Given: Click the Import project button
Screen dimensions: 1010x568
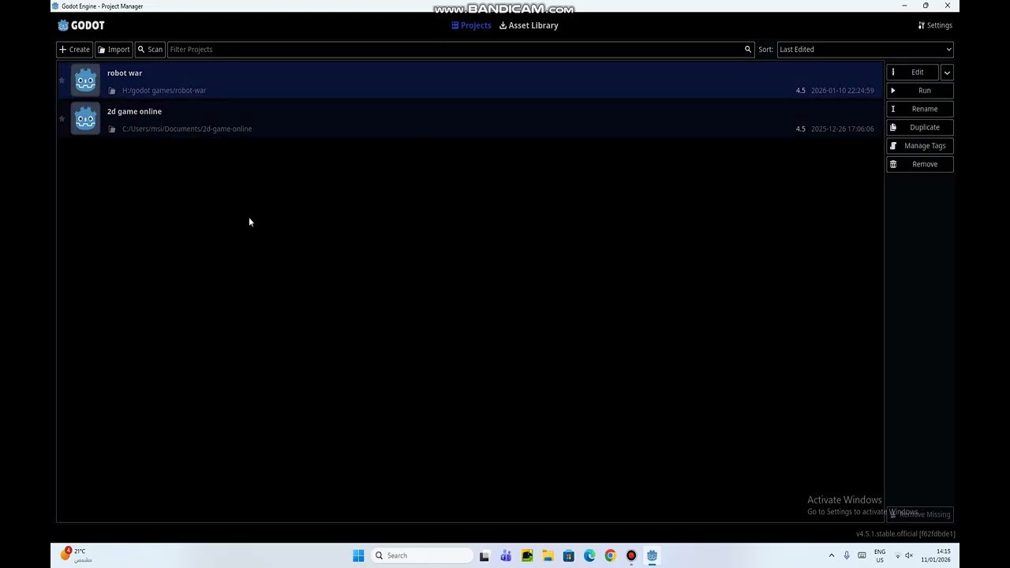Looking at the screenshot, I should point(114,50).
